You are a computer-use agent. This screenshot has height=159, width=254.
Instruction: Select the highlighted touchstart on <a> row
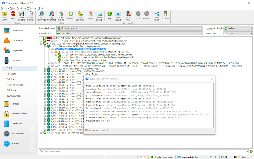(81, 49)
